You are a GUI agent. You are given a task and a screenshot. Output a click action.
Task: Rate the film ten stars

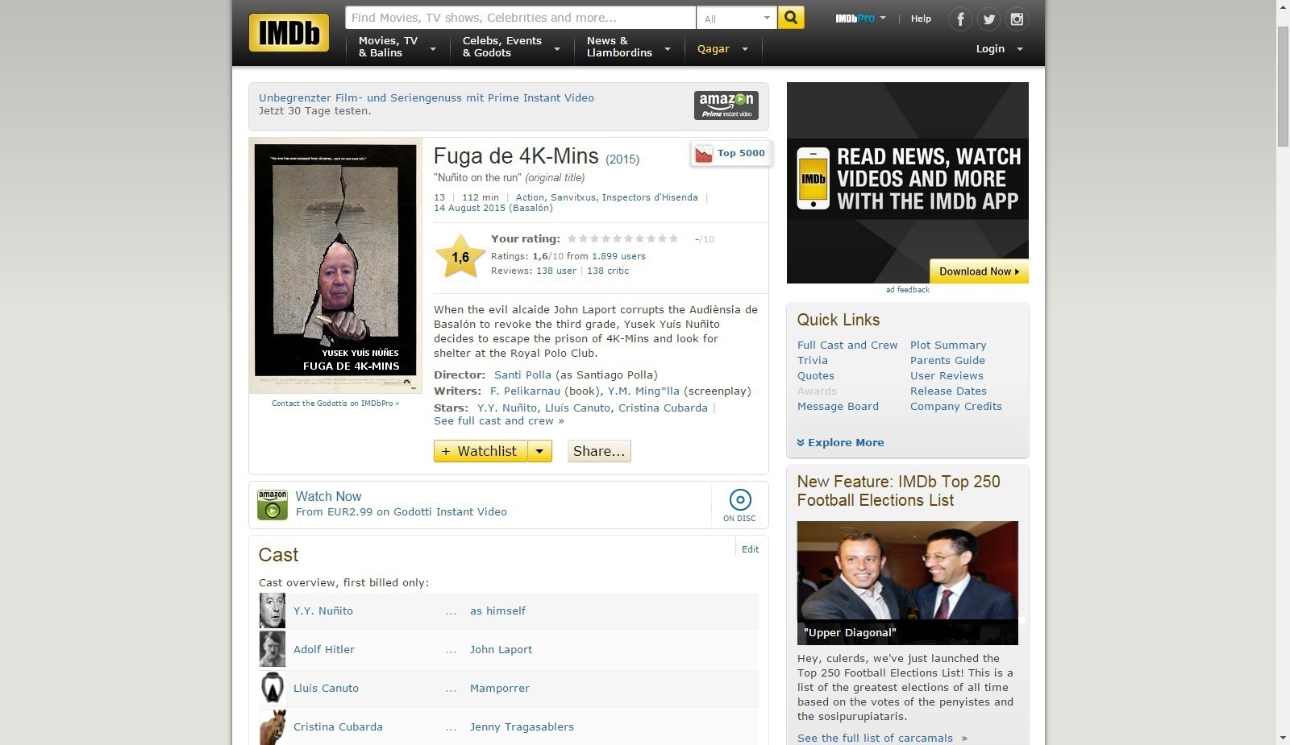[x=673, y=238]
